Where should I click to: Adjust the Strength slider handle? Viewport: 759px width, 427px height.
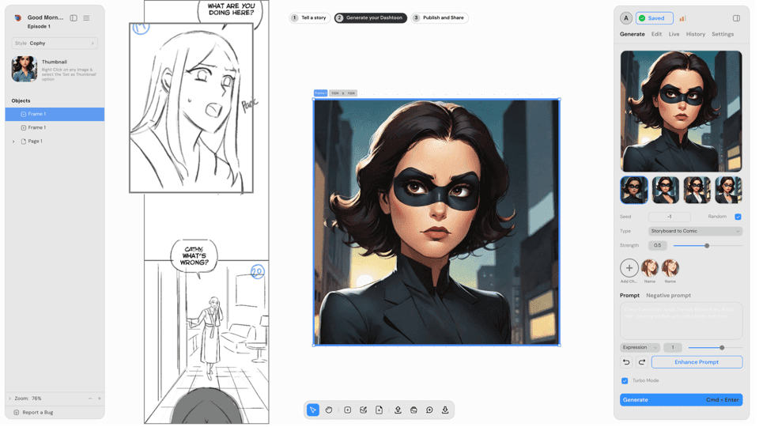click(x=707, y=246)
